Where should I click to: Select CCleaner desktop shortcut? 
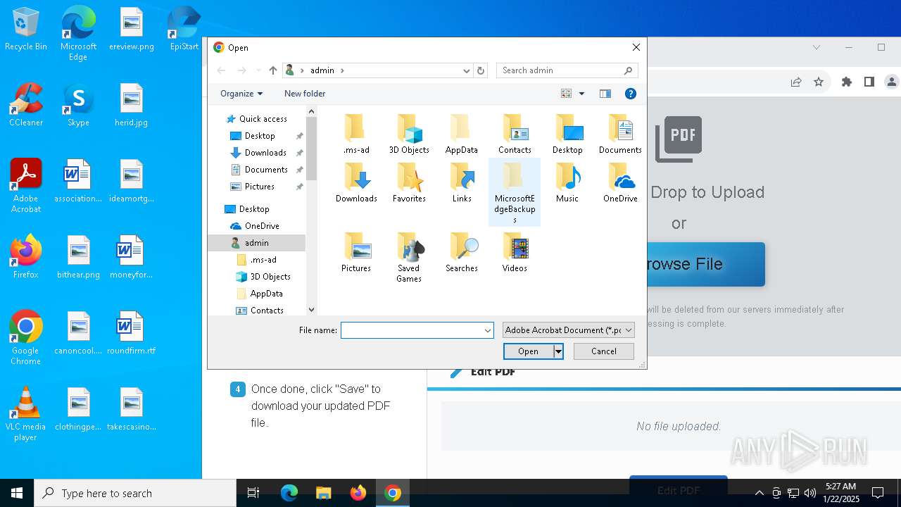(x=26, y=105)
